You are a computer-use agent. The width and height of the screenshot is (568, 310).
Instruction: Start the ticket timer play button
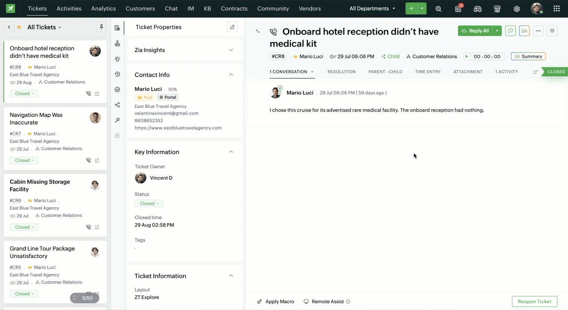coord(466,56)
